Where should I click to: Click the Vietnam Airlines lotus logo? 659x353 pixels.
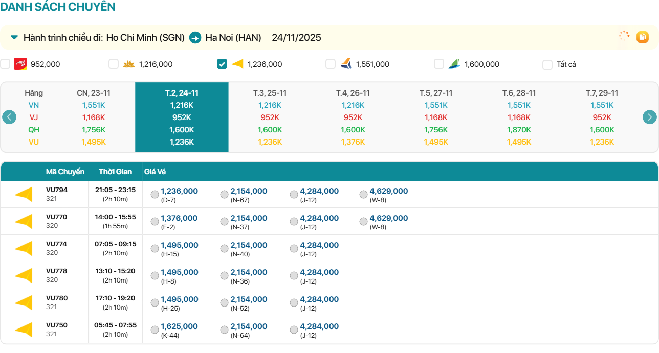128,64
